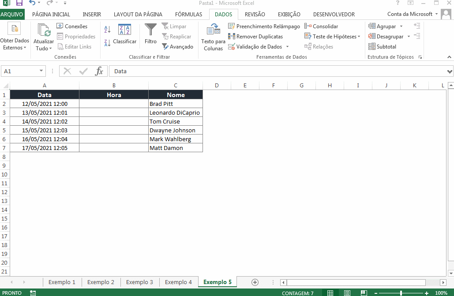Open the Consolidar tool
454x296 pixels.
pyautogui.click(x=321, y=26)
